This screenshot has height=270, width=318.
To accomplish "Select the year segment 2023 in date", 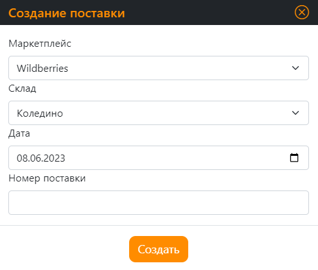I will coord(53,158).
